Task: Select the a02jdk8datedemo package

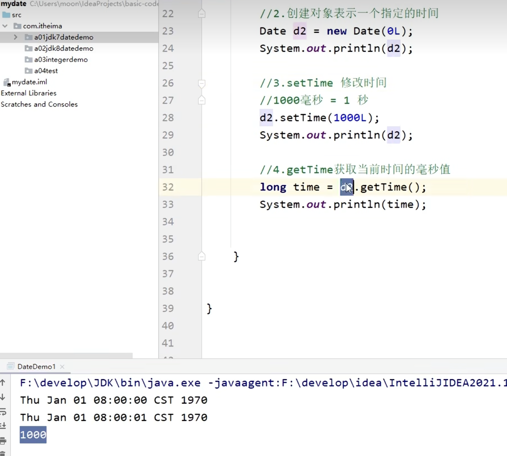Action: [63, 48]
